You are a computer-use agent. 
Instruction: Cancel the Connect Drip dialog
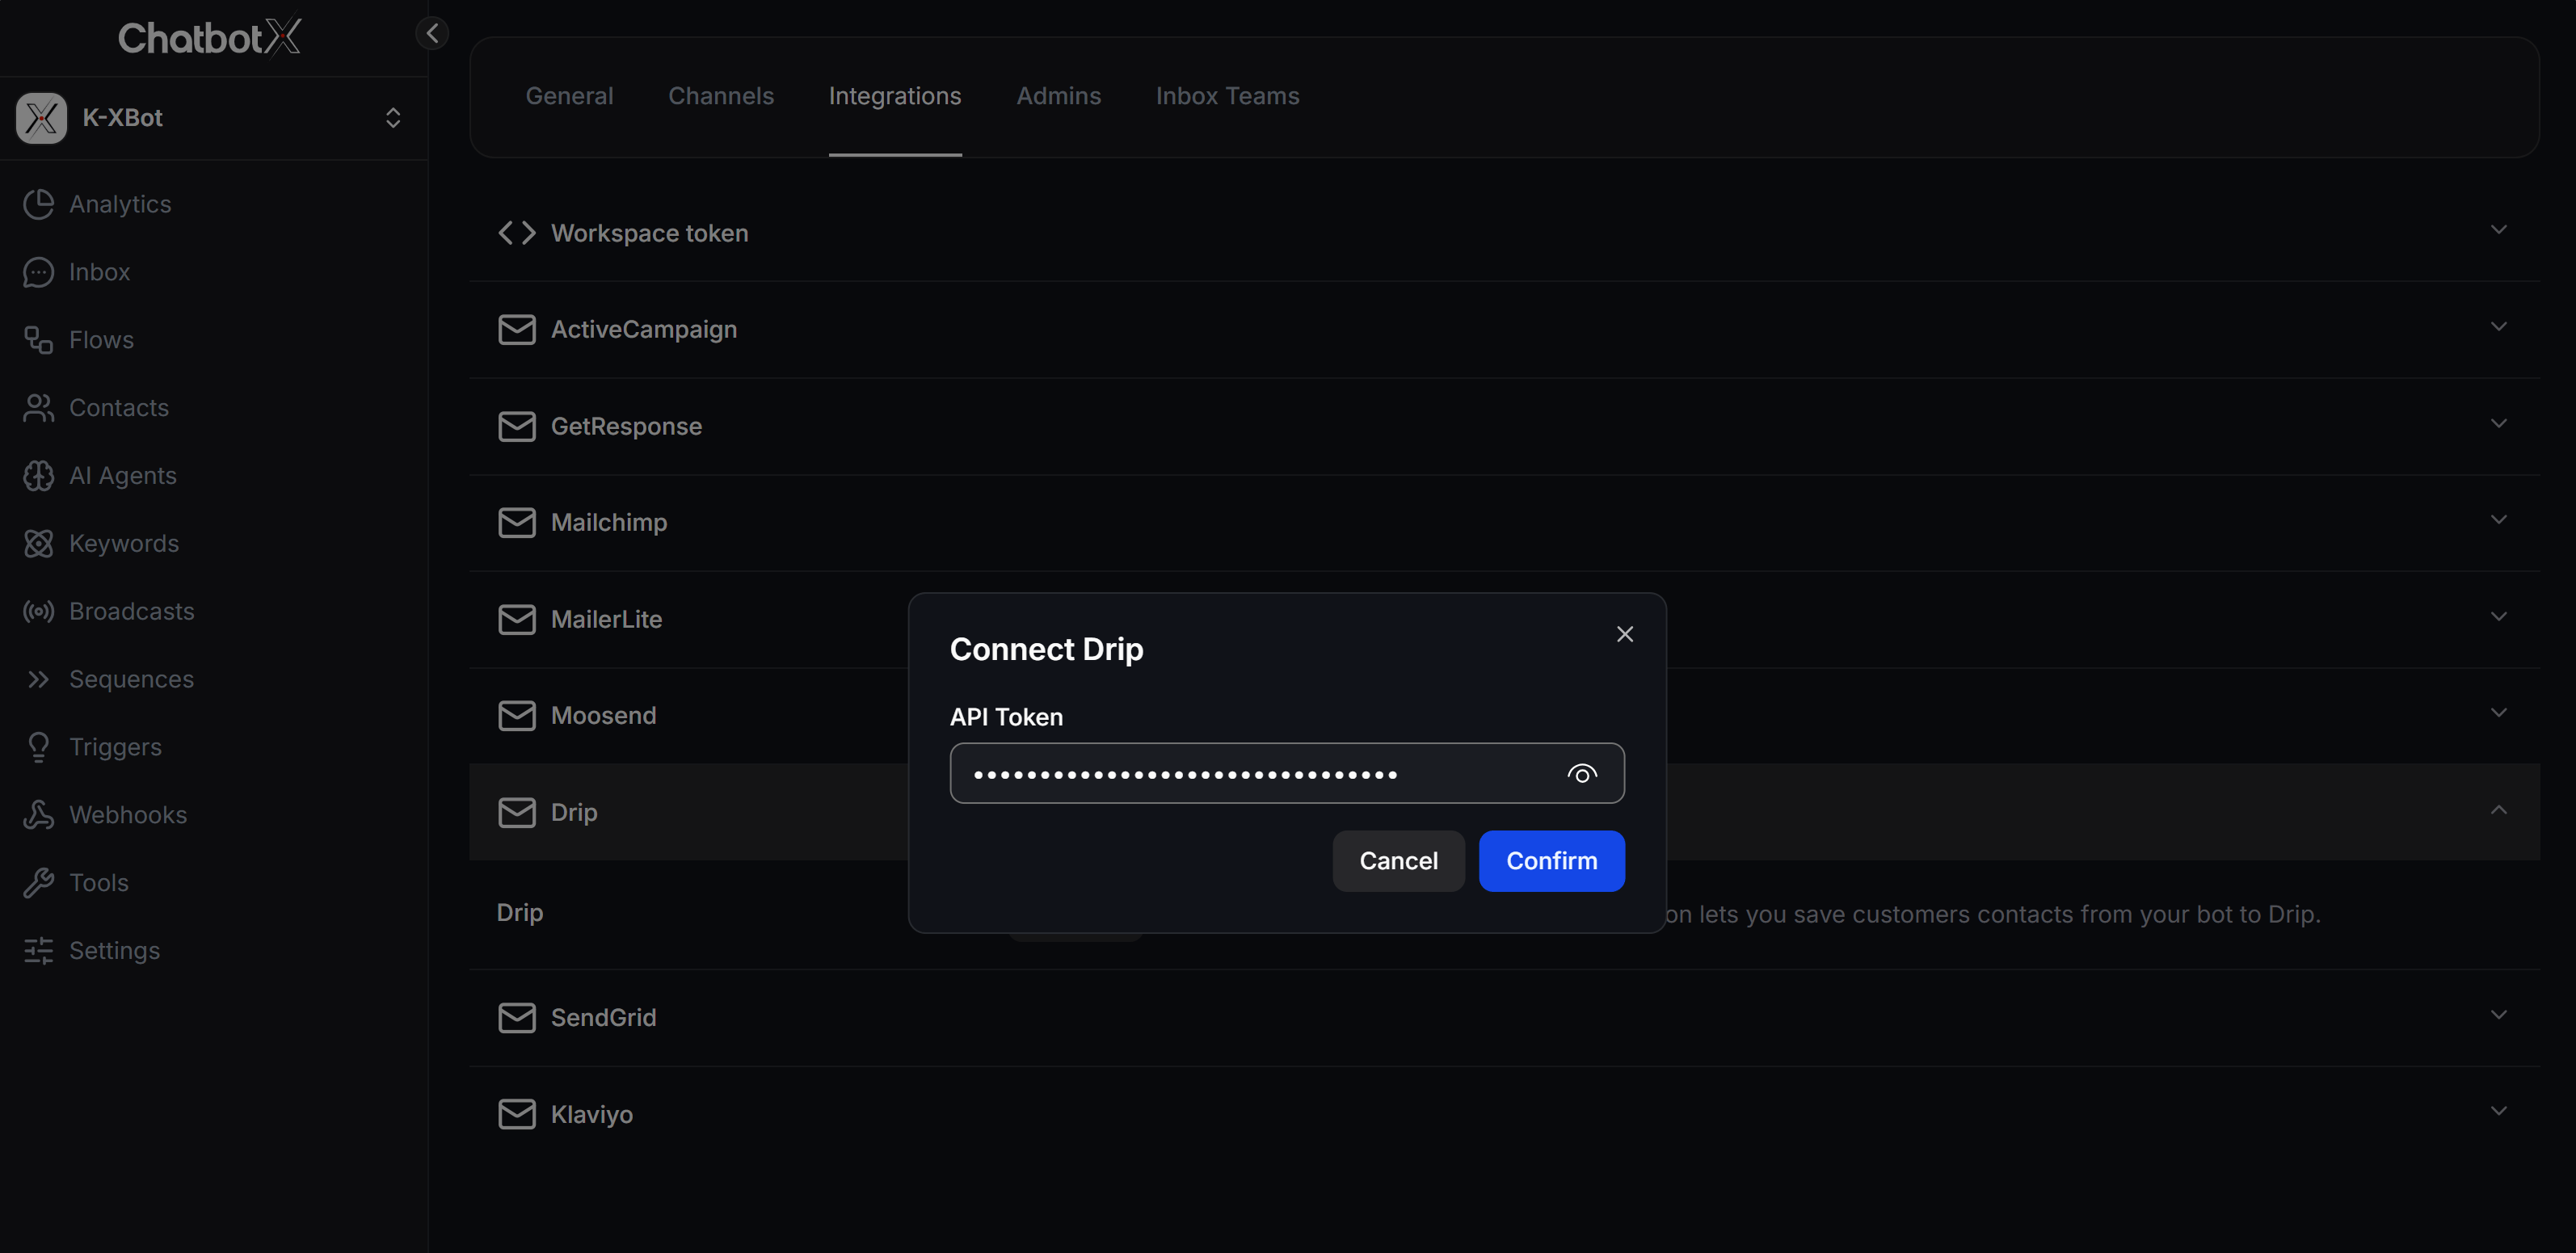1398,861
